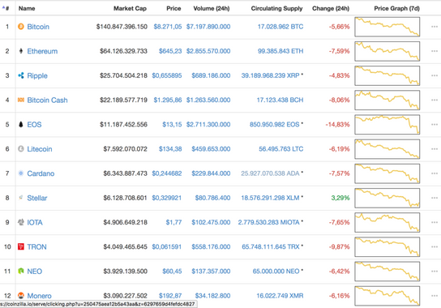Open the more options dots for Ethereum
The image size is (441, 308).
click(x=435, y=51)
